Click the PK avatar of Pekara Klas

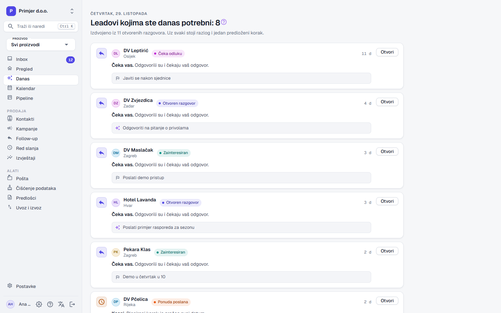[x=116, y=252]
